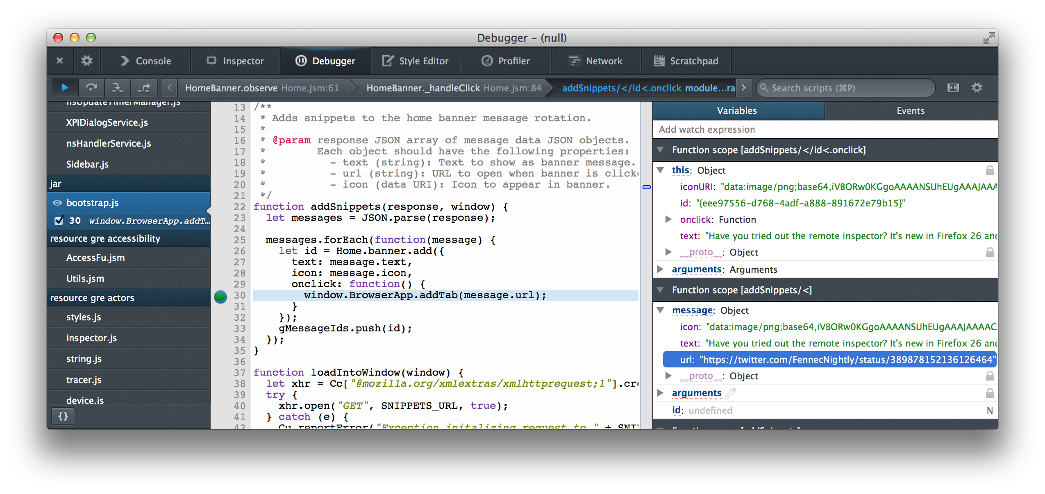
Task: Switch to the Inspector tab
Action: (236, 61)
